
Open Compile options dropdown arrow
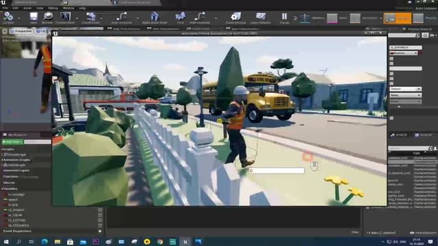(19, 18)
